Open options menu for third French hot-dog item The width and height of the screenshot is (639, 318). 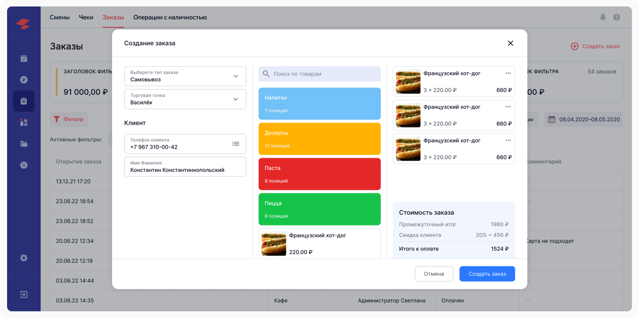tap(508, 140)
